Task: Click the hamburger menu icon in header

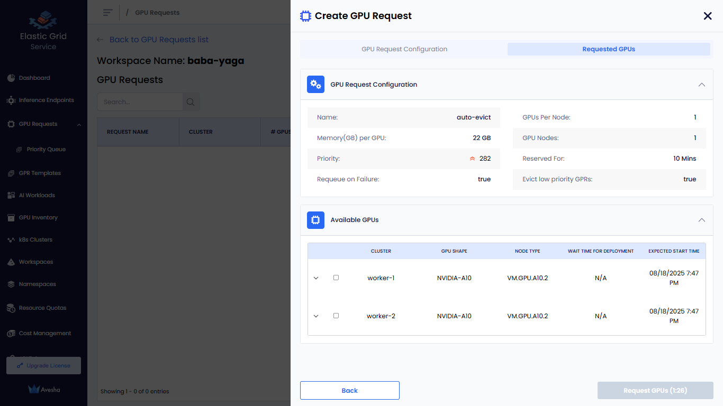Action: (108, 12)
